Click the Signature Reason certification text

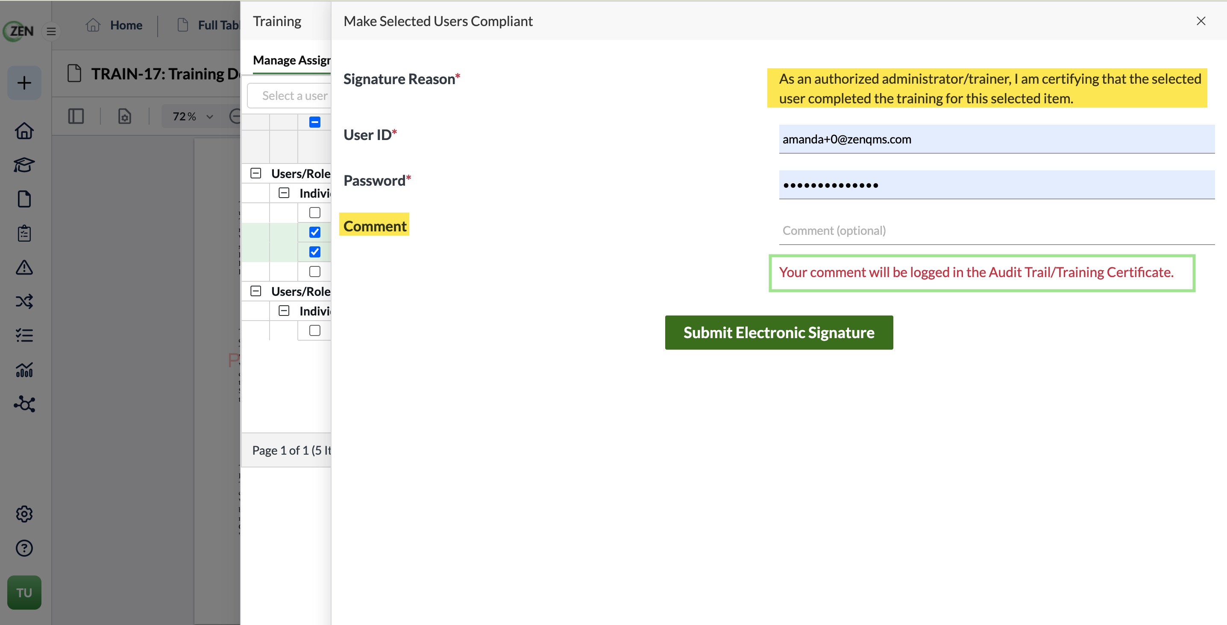(990, 88)
